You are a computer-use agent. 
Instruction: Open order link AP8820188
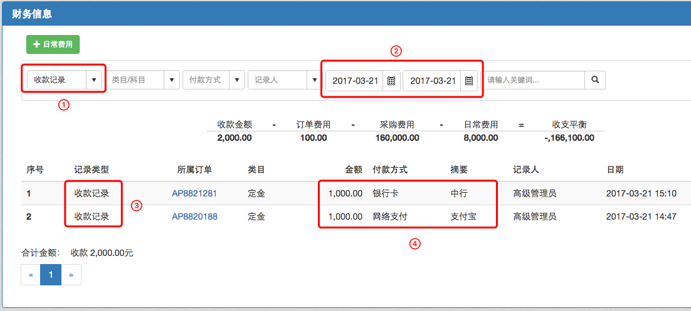[x=194, y=217]
